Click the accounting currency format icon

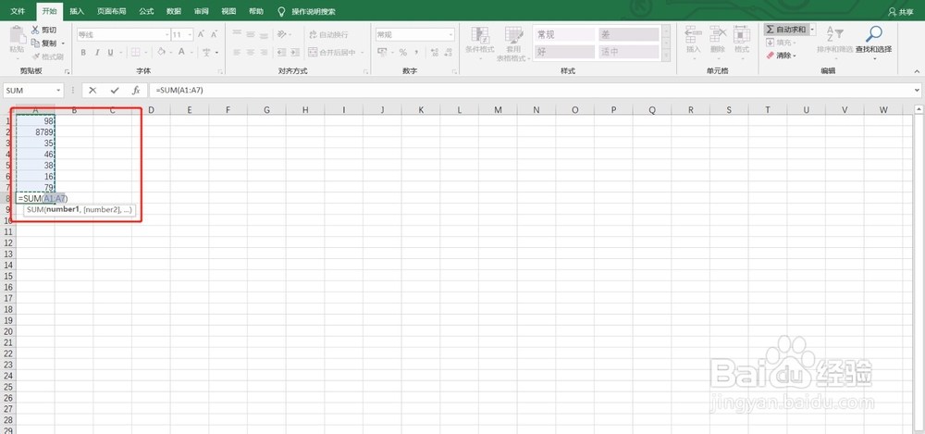coord(382,53)
